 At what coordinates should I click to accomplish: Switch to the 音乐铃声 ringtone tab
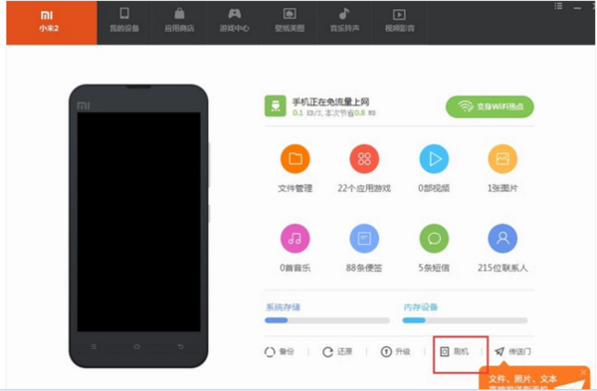[x=344, y=20]
